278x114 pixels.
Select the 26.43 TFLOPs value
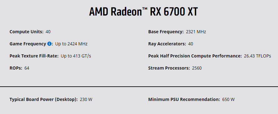pyautogui.click(x=257, y=56)
